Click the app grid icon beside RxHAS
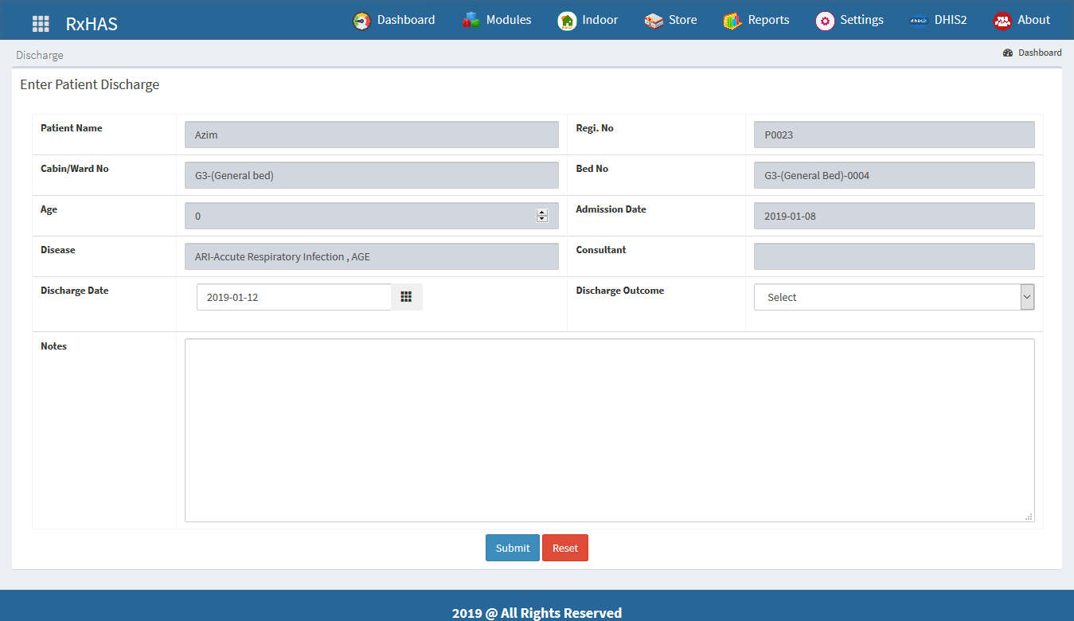1074x621 pixels. click(x=41, y=23)
